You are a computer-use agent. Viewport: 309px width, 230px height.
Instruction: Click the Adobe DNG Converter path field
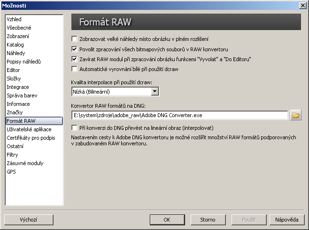tap(179, 115)
